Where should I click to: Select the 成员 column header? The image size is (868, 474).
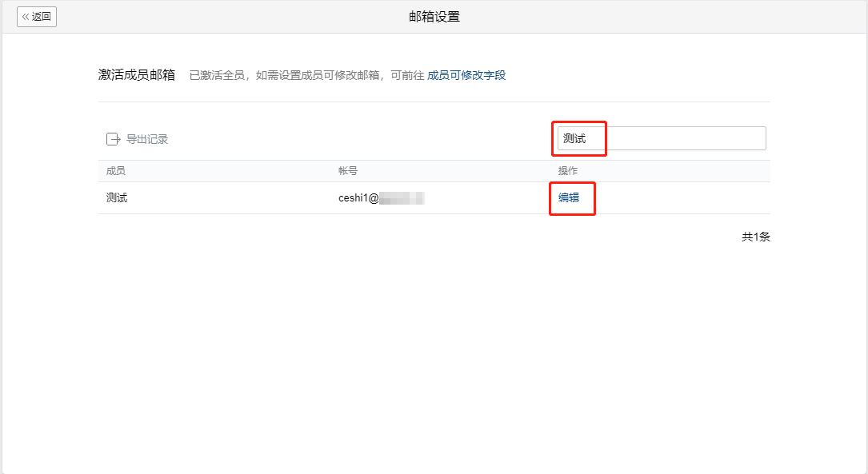[x=116, y=170]
